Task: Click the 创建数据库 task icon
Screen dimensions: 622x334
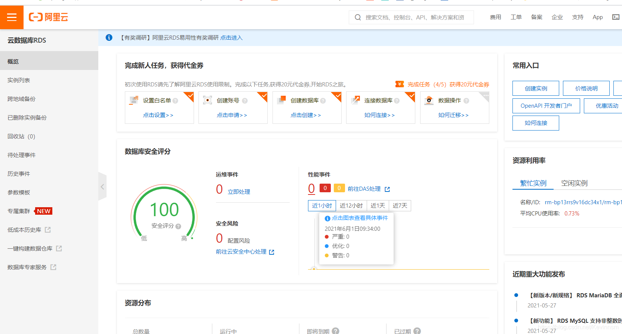Action: click(281, 100)
